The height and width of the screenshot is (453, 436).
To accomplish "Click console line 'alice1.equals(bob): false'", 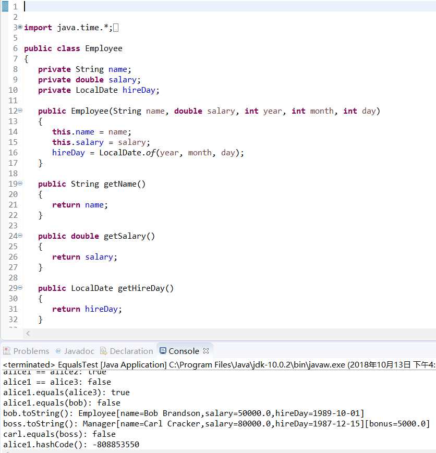I will [x=62, y=403].
